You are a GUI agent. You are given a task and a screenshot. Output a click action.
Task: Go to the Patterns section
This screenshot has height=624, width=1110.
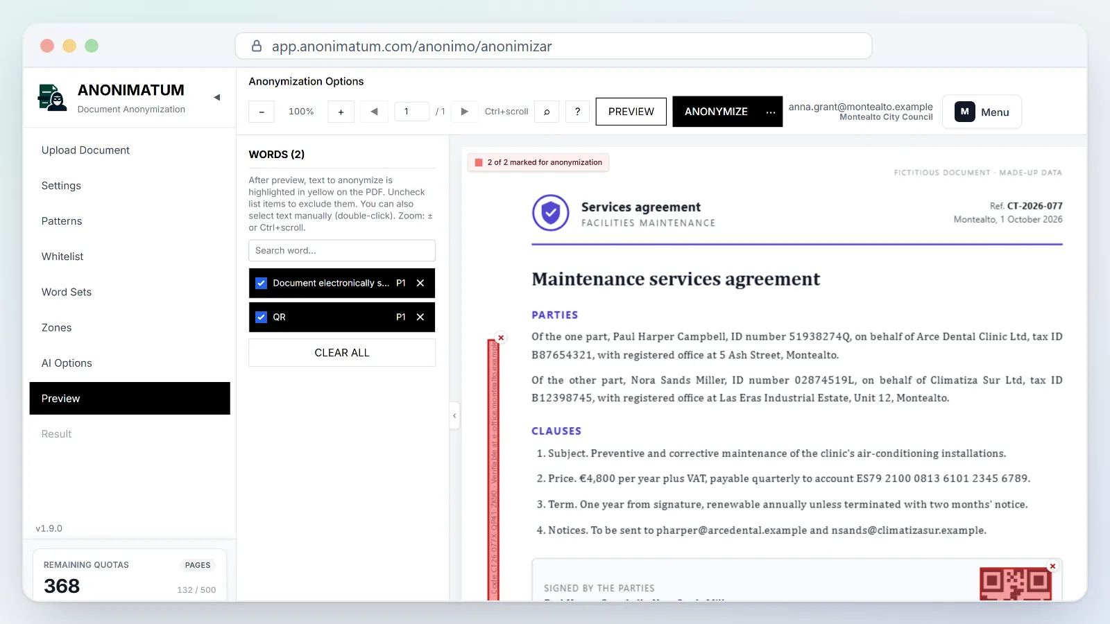click(130, 221)
